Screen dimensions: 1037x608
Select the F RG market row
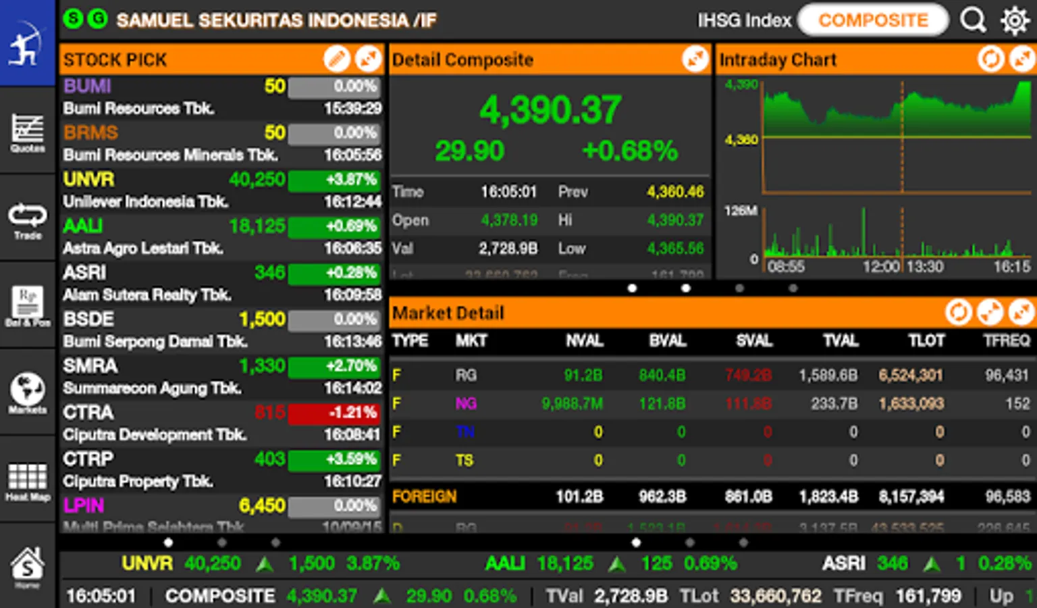click(712, 375)
